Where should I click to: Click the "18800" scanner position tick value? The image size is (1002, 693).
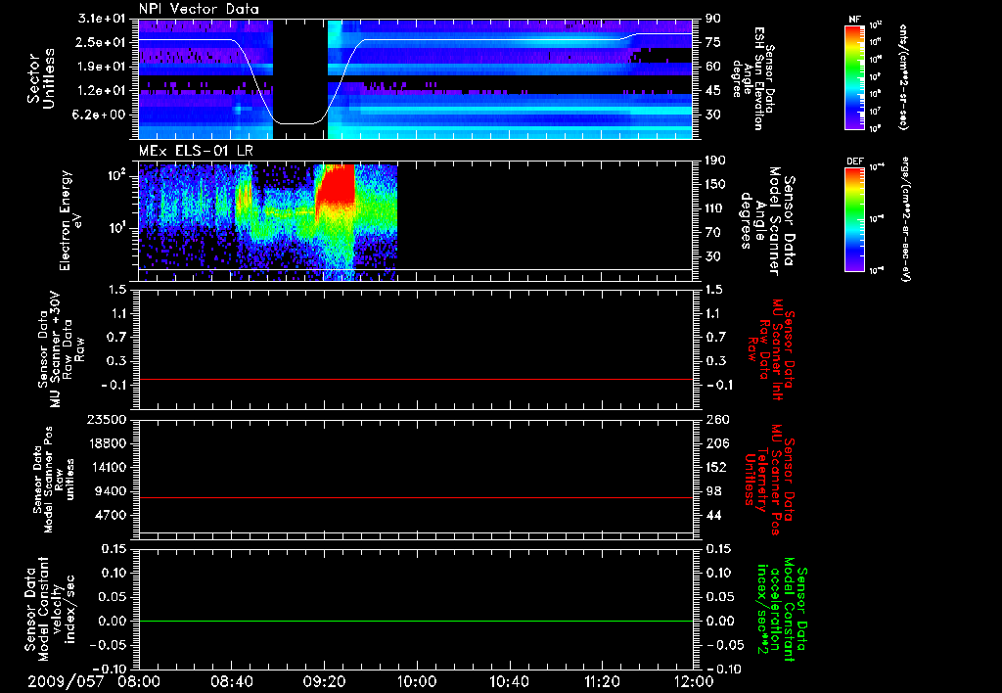tap(107, 443)
